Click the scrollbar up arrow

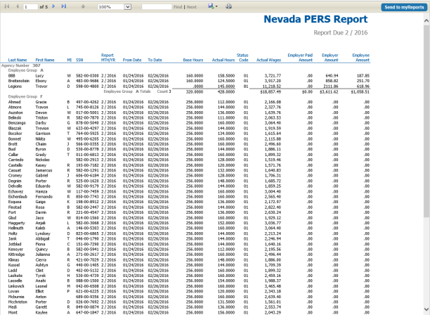click(426, 18)
